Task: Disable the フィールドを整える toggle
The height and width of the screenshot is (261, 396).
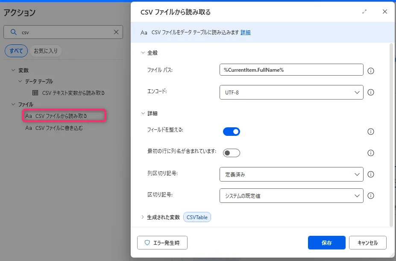Action: click(x=232, y=132)
